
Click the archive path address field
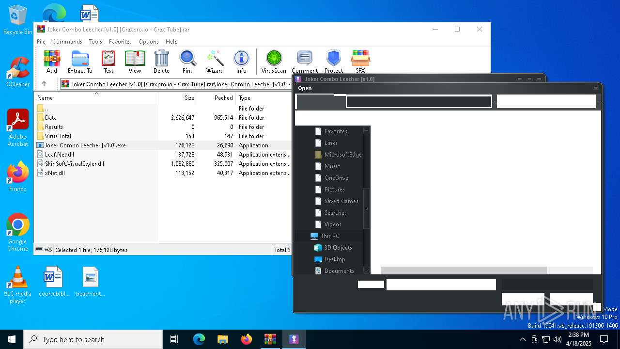click(175, 84)
